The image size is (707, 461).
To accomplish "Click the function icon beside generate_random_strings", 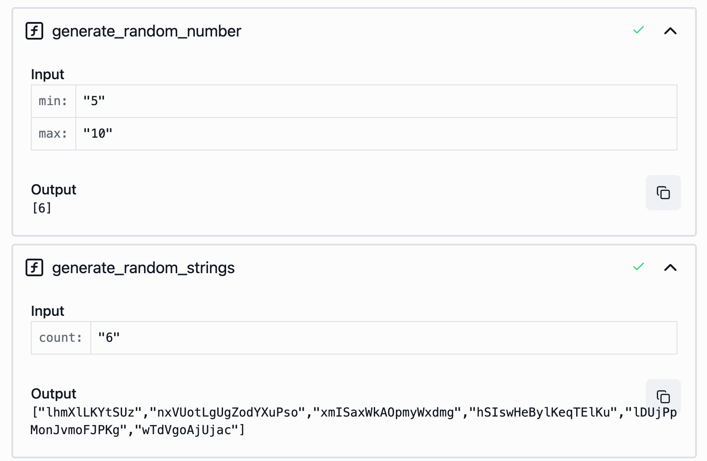I will pos(35,267).
